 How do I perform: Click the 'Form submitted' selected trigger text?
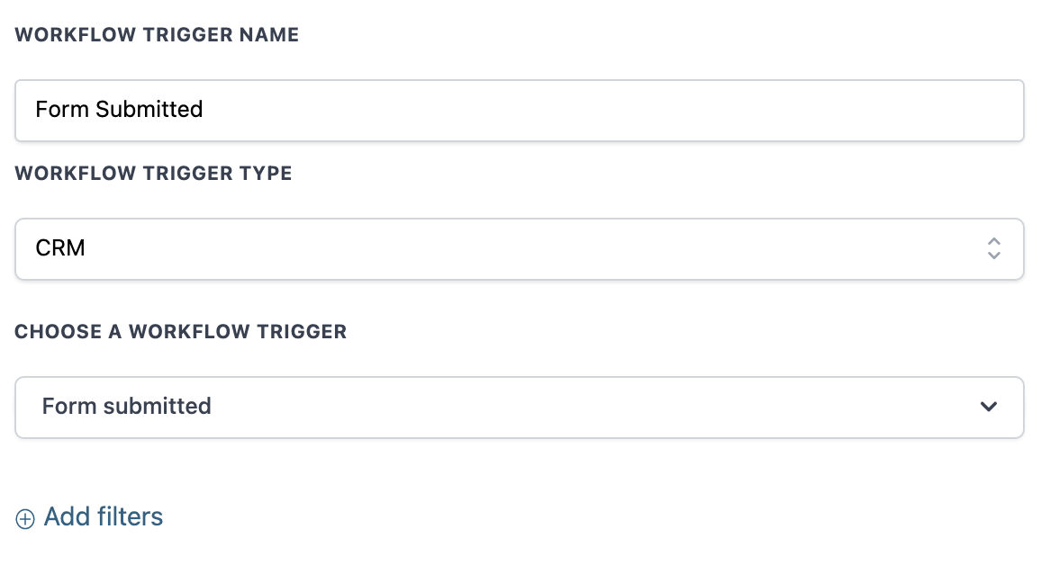click(127, 407)
